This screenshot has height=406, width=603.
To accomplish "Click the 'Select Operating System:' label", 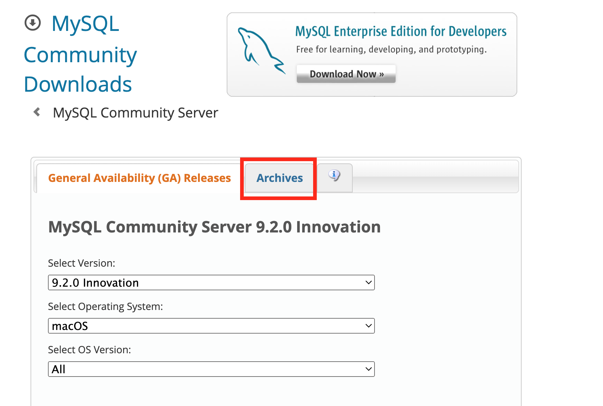I will (x=105, y=307).
